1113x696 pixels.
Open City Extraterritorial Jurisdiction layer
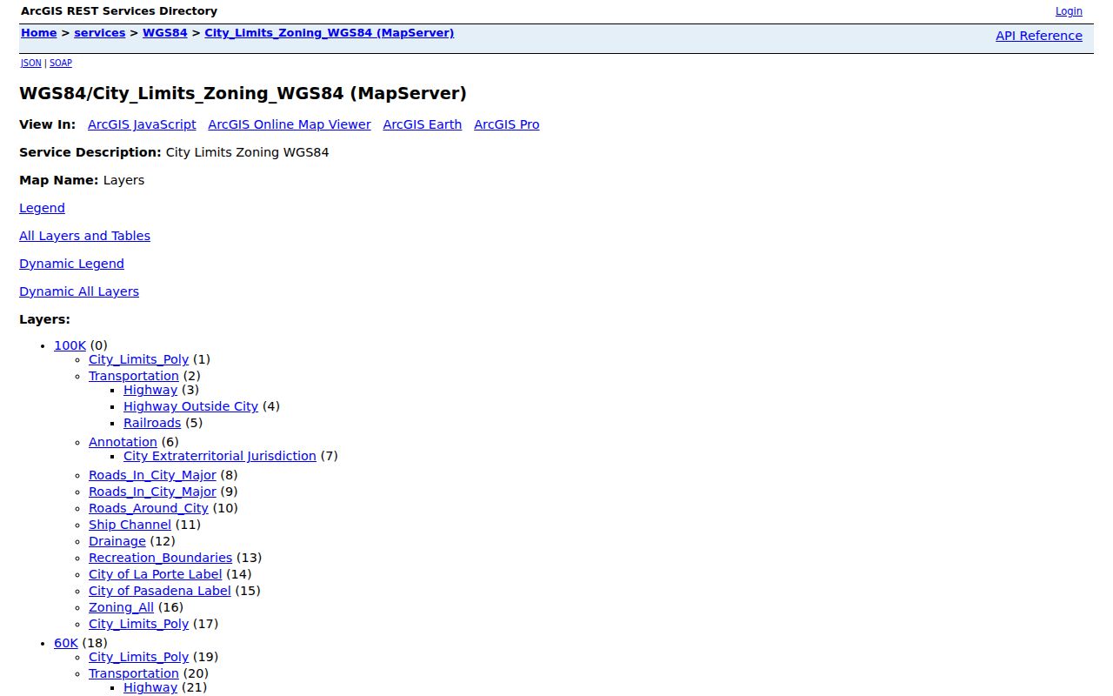[219, 456]
